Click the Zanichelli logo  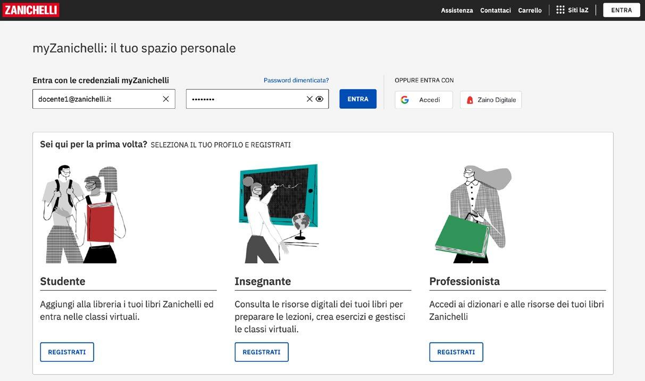coord(31,10)
